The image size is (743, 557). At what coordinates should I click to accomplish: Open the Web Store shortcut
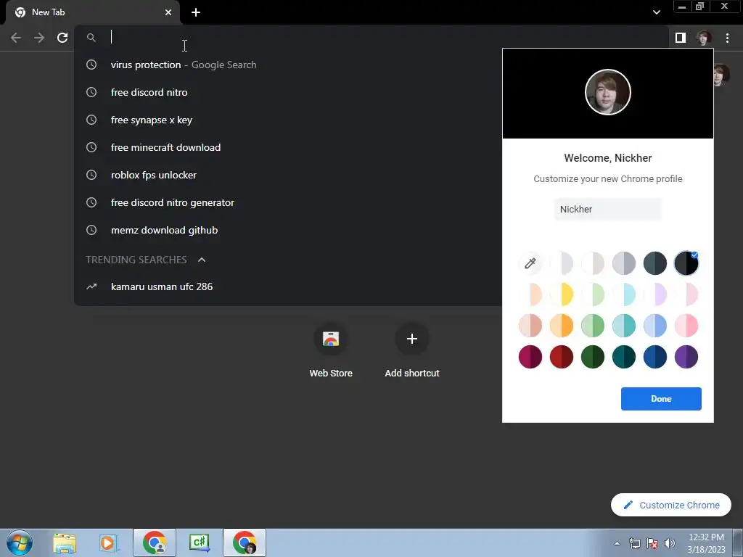[331, 350]
